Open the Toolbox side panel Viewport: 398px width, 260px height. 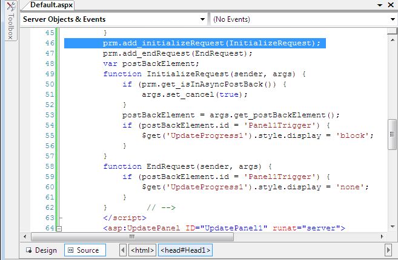click(10, 21)
